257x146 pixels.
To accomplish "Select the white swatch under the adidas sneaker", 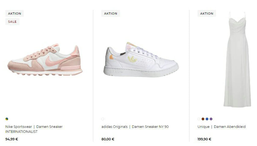I will 103,119.
